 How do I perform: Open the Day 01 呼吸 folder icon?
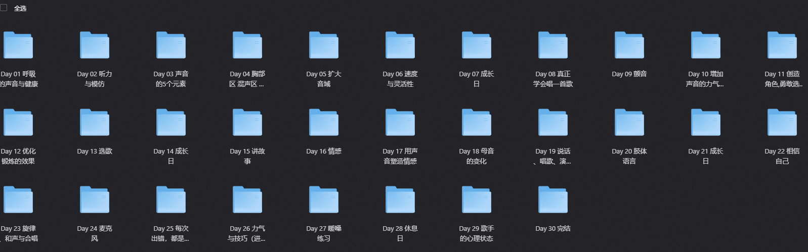click(18, 45)
